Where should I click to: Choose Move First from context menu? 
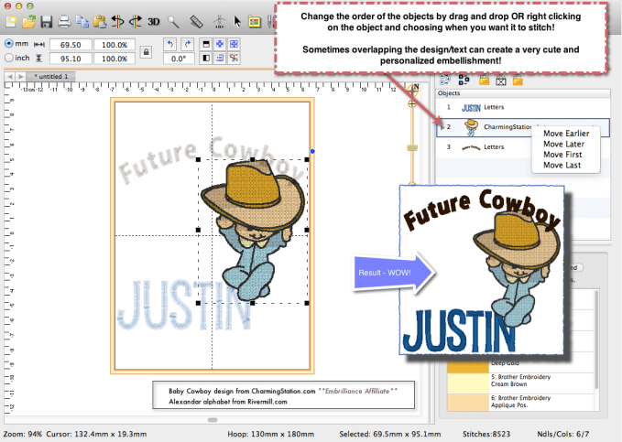[562, 155]
